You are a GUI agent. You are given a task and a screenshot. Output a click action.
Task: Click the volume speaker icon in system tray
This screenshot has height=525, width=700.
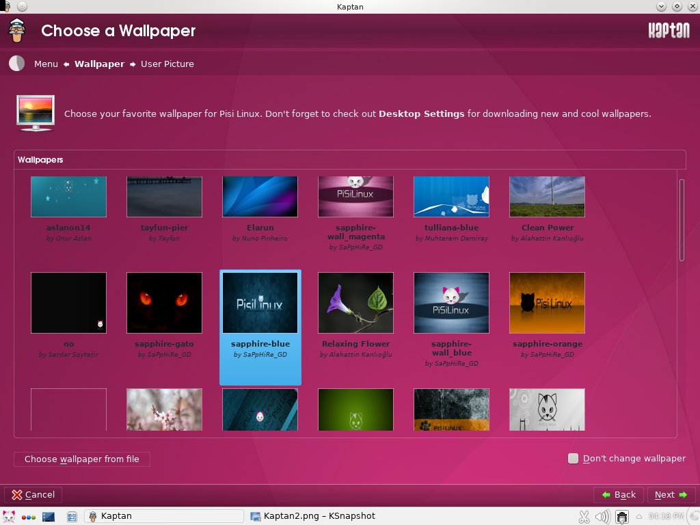(602, 516)
